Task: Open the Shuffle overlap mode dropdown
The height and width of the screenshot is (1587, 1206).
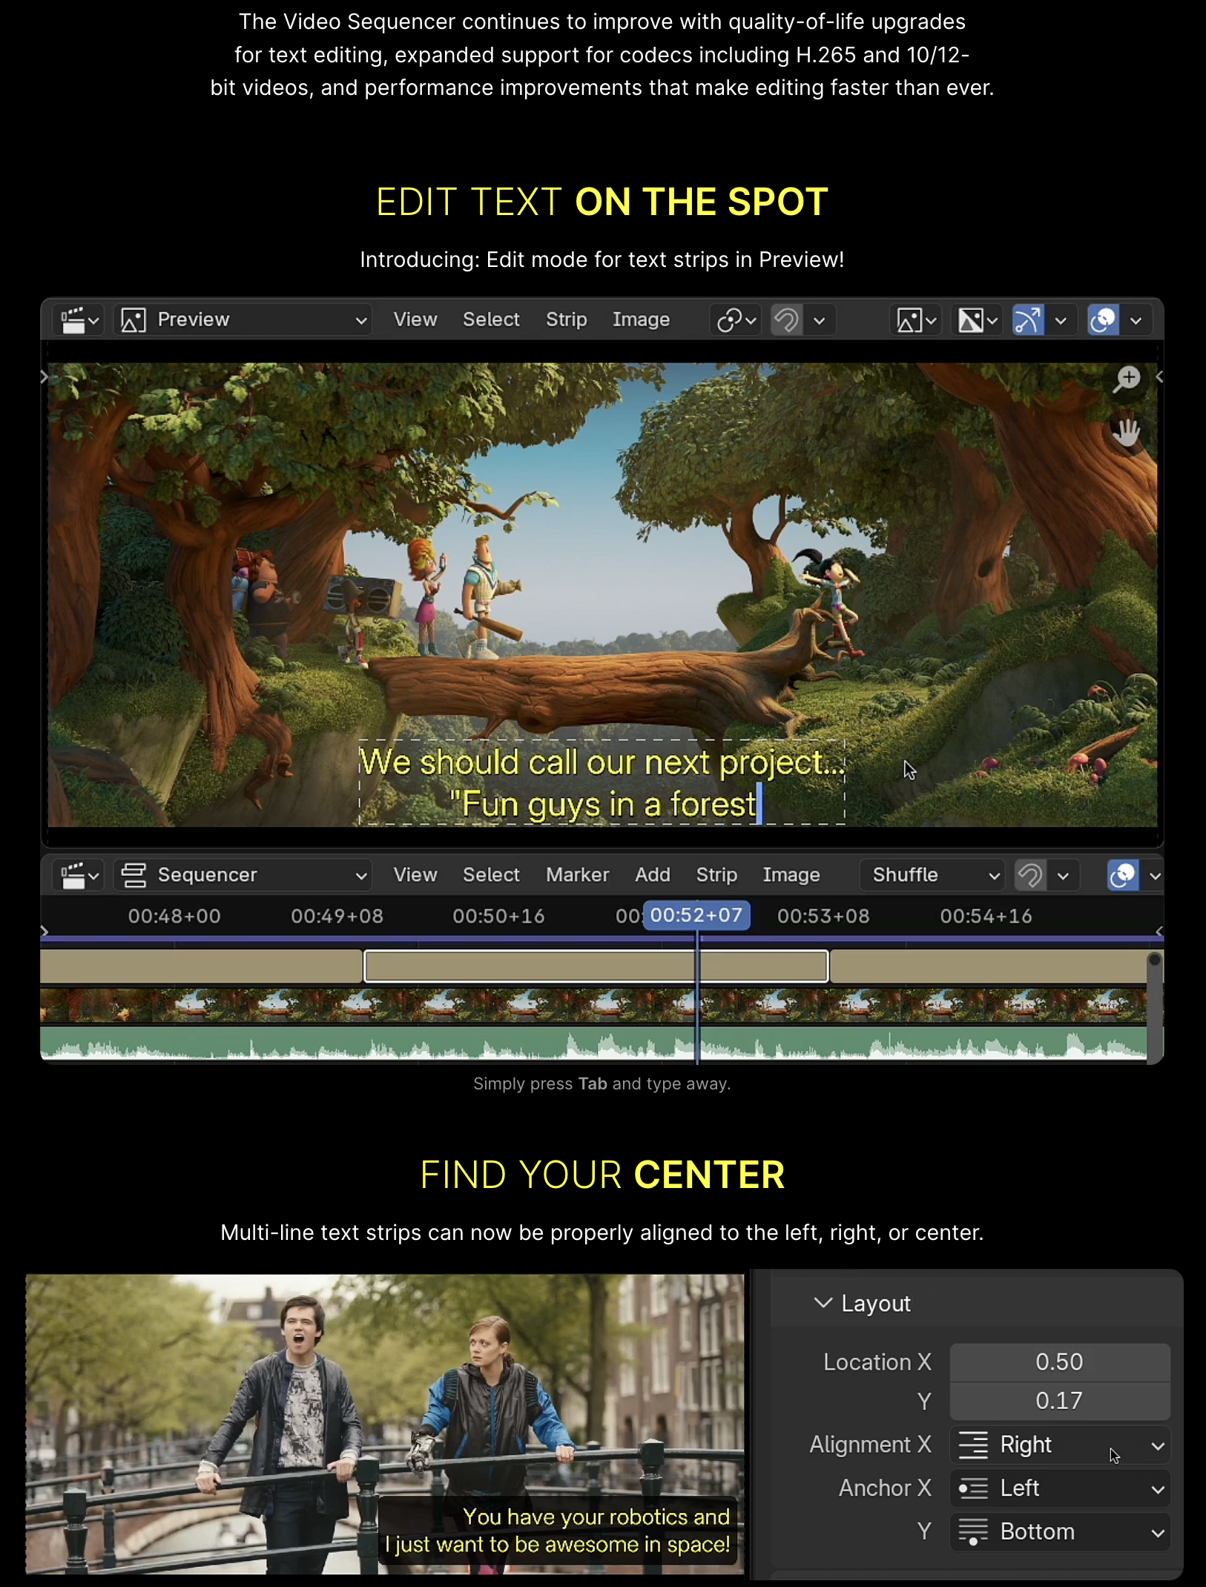Action: 932,876
